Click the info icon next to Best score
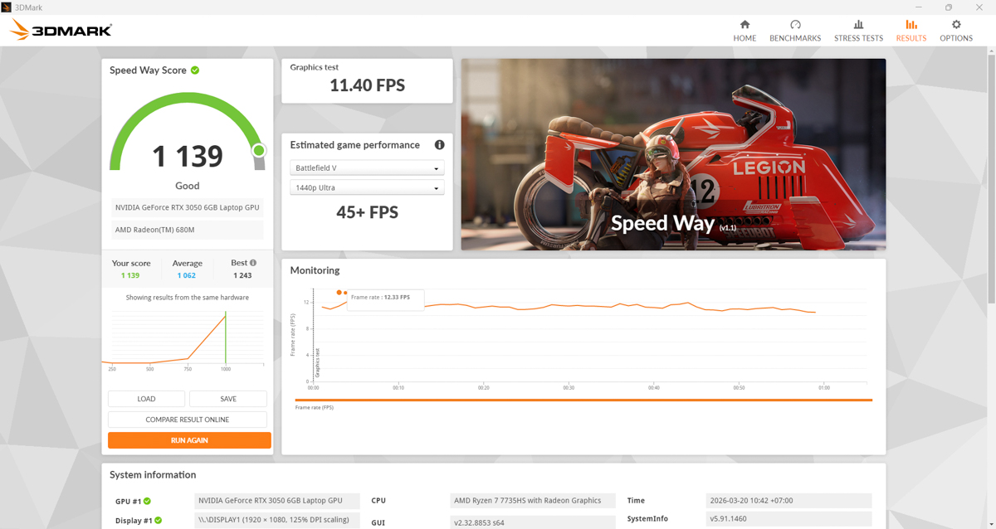This screenshot has height=529, width=996. tap(251, 262)
